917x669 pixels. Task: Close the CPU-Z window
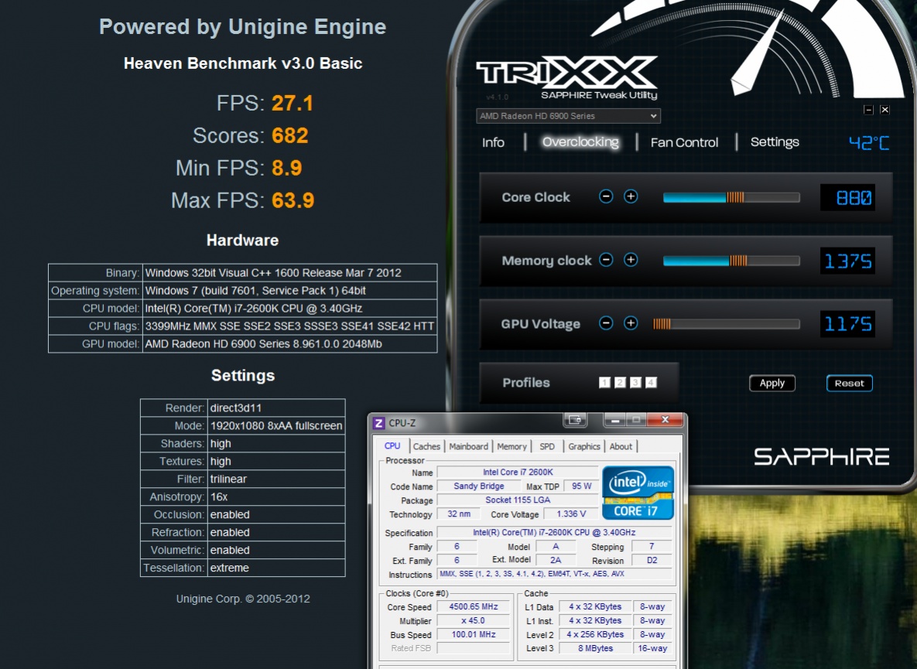[x=665, y=420]
